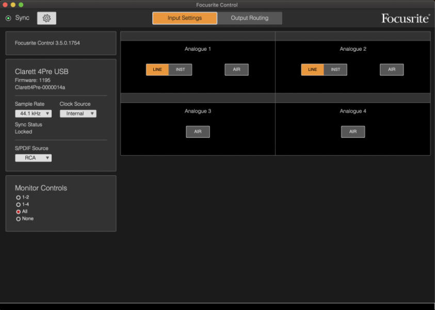Enable AIR on Analogue 1
This screenshot has height=310, width=435.
(x=236, y=69)
